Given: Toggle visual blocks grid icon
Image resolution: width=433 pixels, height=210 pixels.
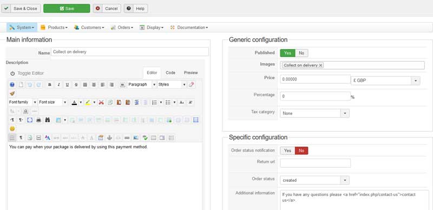Looking at the screenshot, I should click(x=12, y=137).
